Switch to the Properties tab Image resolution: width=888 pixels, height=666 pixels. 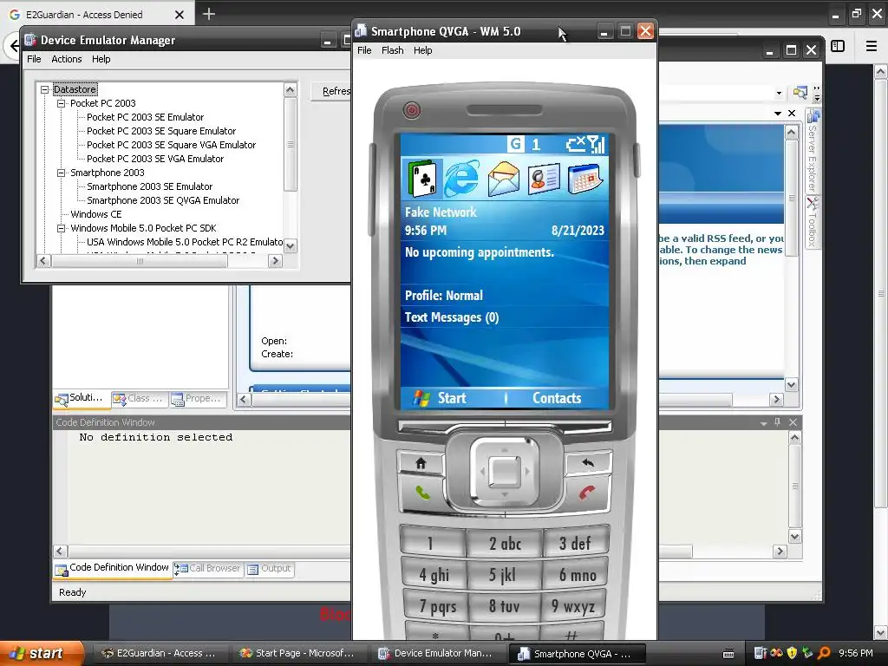[x=197, y=399]
